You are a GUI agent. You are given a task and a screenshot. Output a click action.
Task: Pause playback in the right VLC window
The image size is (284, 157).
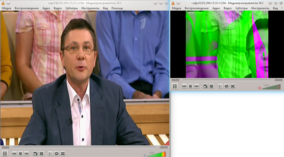(x=175, y=86)
